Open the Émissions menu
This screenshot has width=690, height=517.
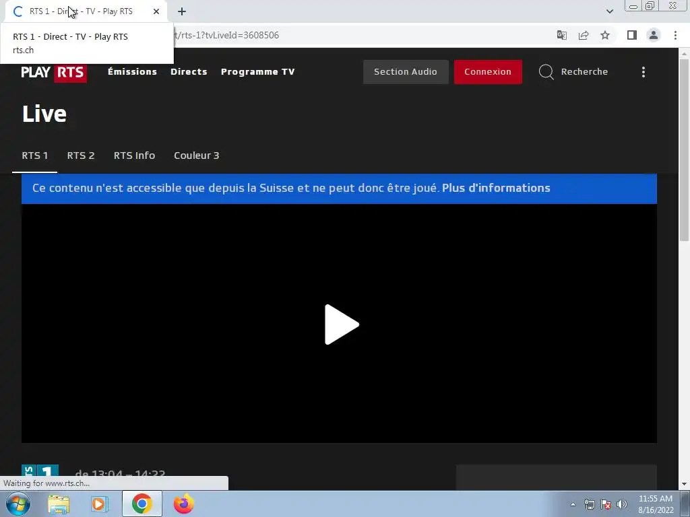[x=133, y=71]
